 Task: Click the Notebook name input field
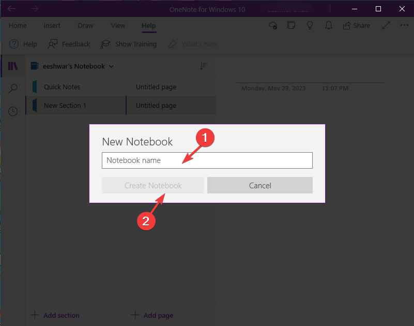point(207,160)
